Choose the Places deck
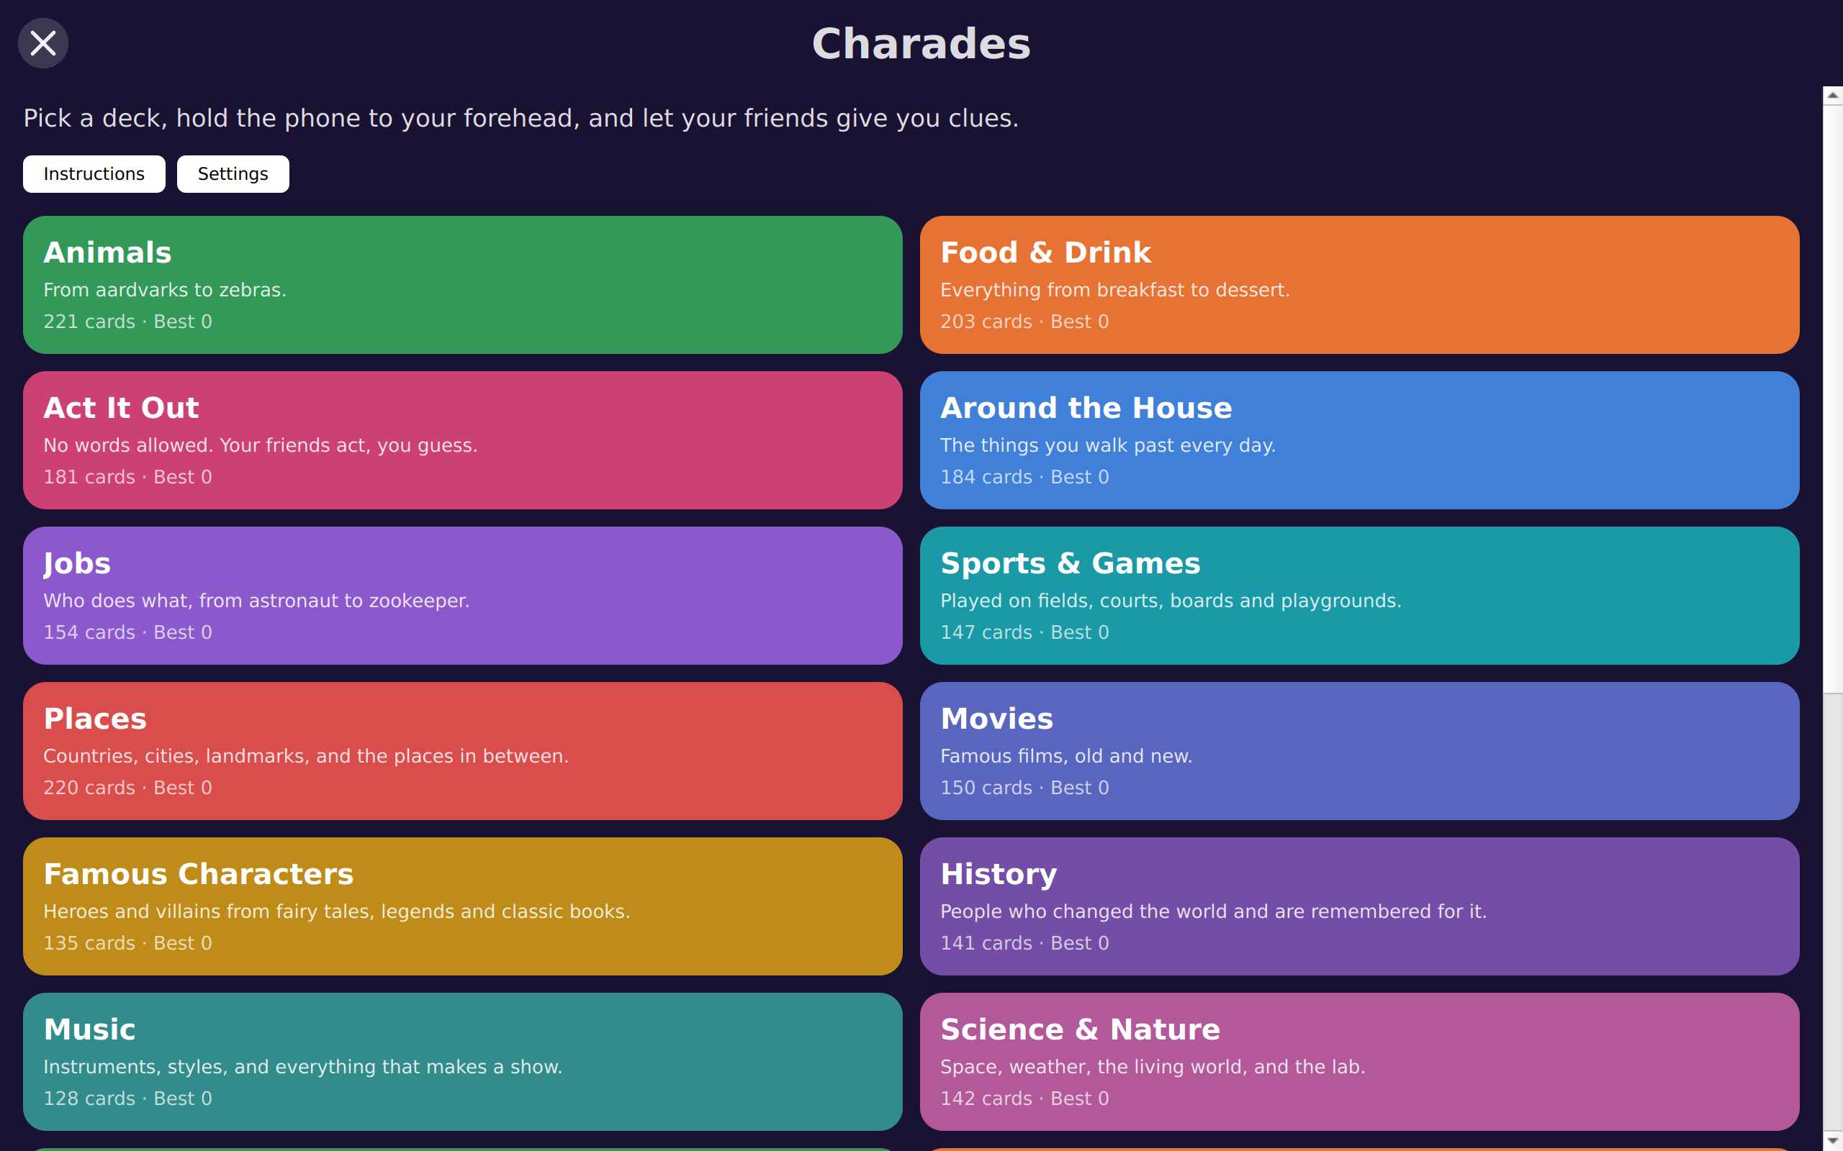The image size is (1843, 1151). (462, 750)
